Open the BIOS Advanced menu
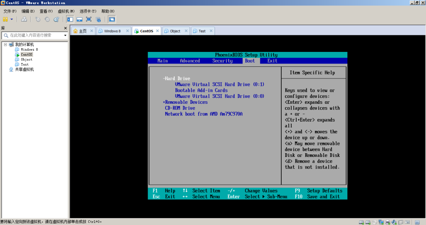Image resolution: width=426 pixels, height=225 pixels. click(x=190, y=61)
